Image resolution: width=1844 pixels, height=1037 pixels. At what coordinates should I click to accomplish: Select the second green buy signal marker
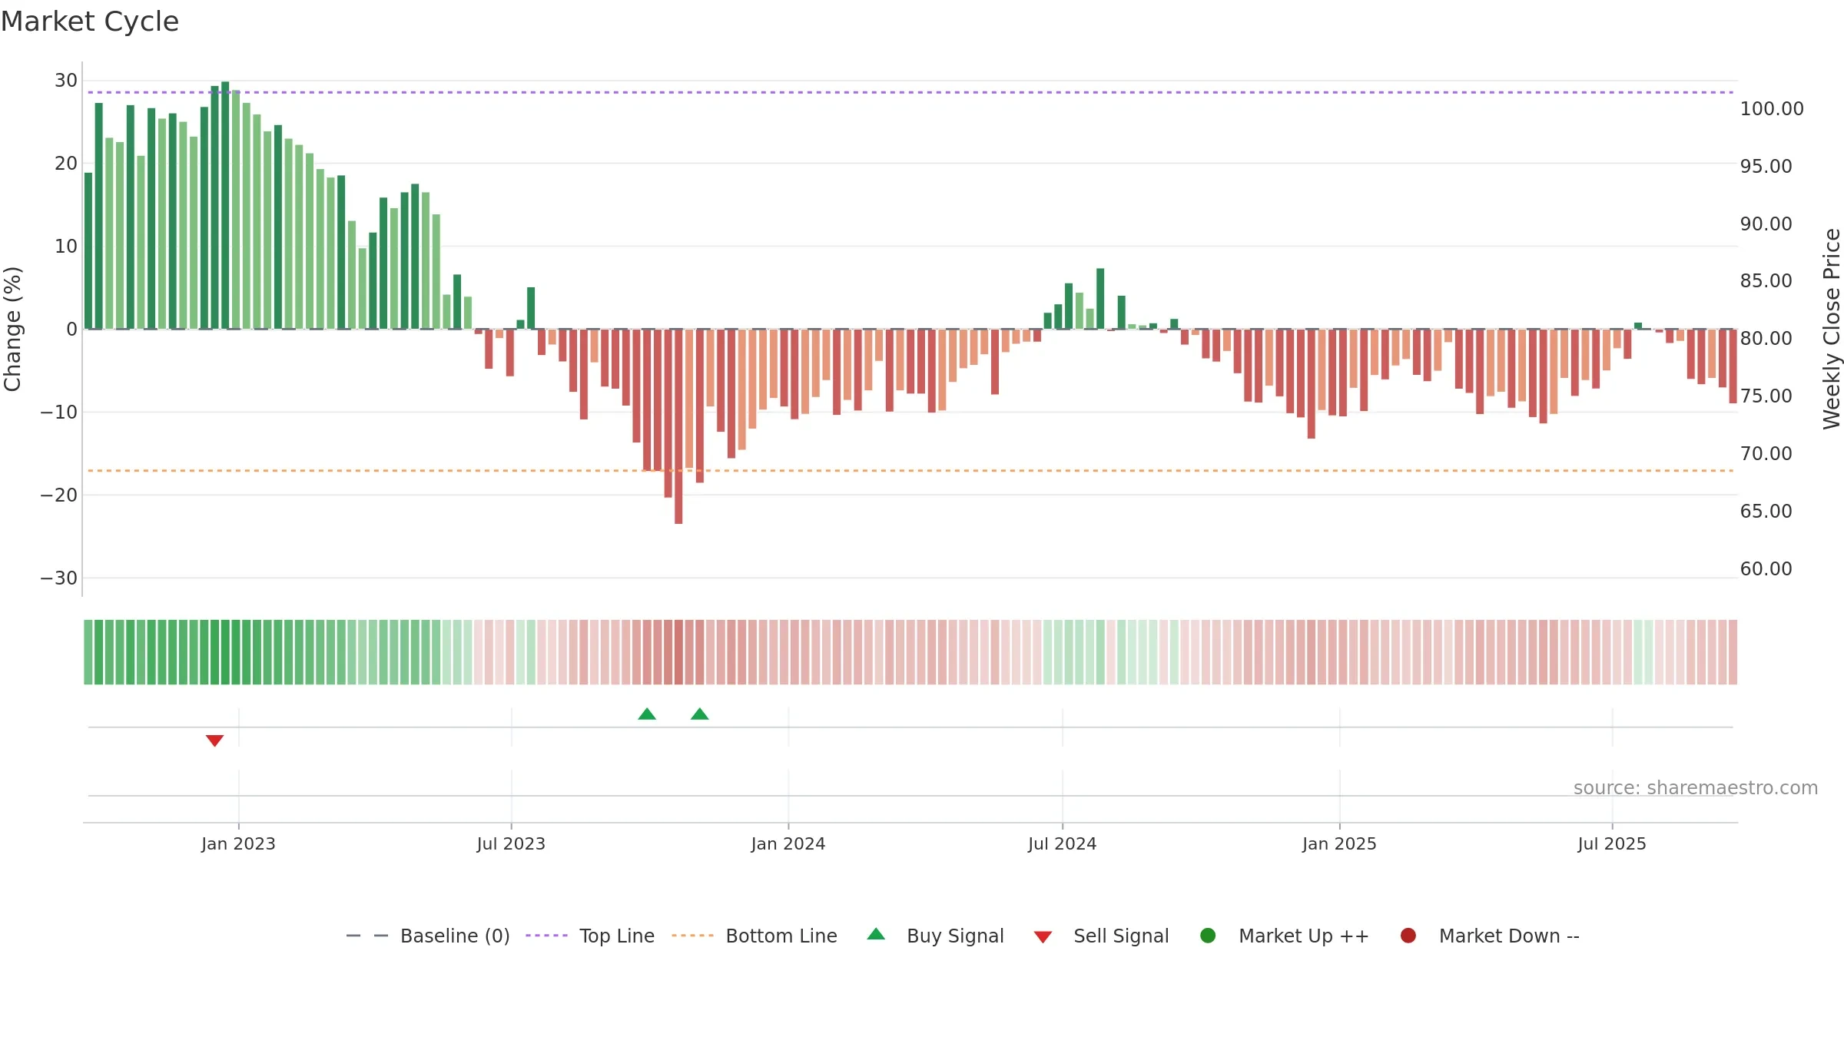[x=699, y=714]
